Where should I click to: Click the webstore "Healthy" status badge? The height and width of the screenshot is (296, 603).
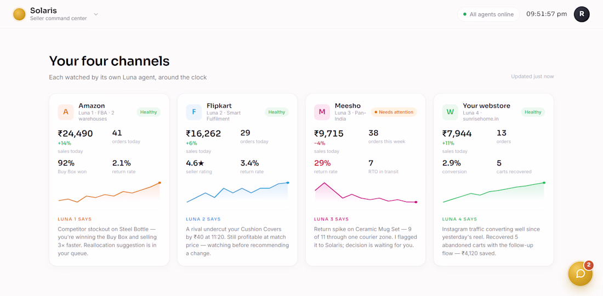[x=533, y=112]
